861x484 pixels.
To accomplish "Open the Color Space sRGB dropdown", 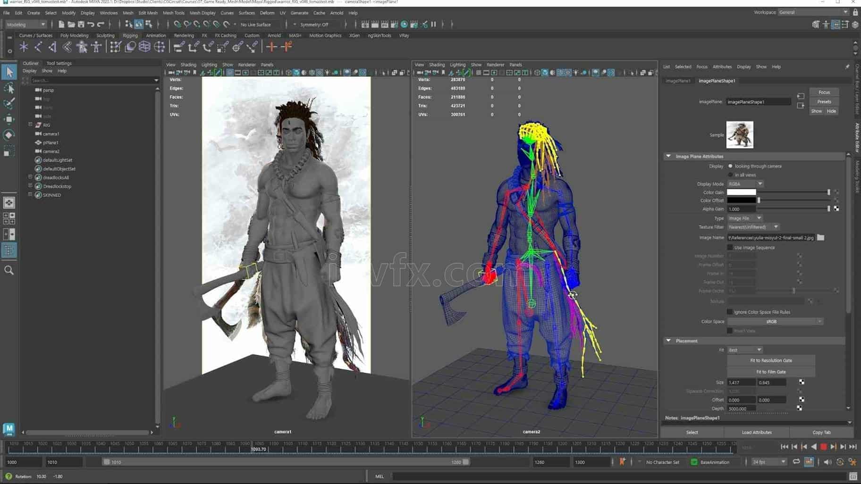I will point(775,321).
